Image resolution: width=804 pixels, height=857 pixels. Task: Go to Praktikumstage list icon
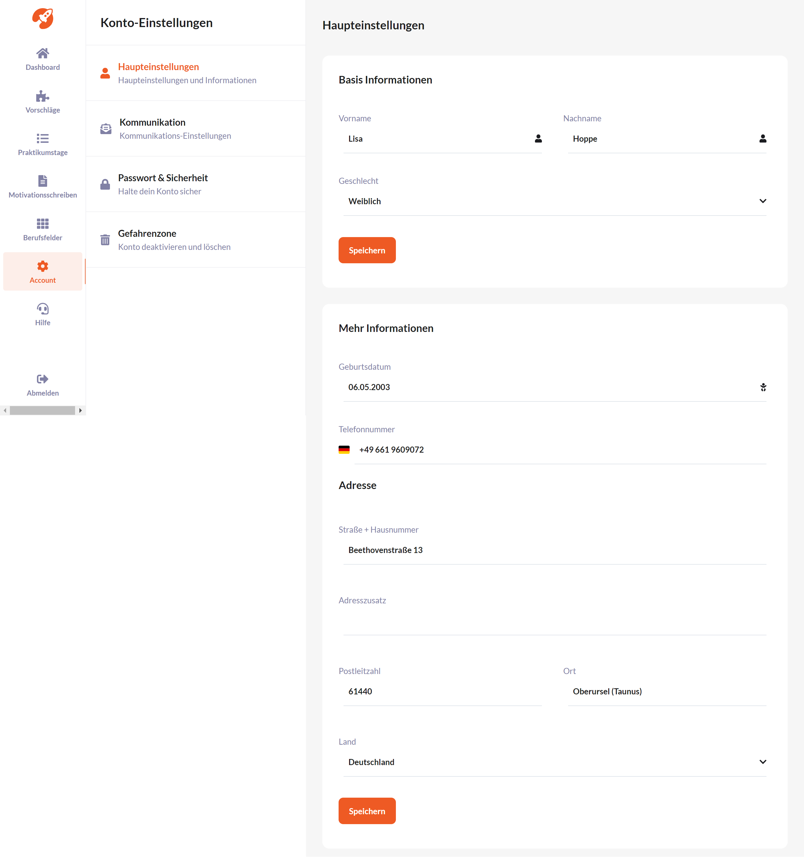[43, 138]
